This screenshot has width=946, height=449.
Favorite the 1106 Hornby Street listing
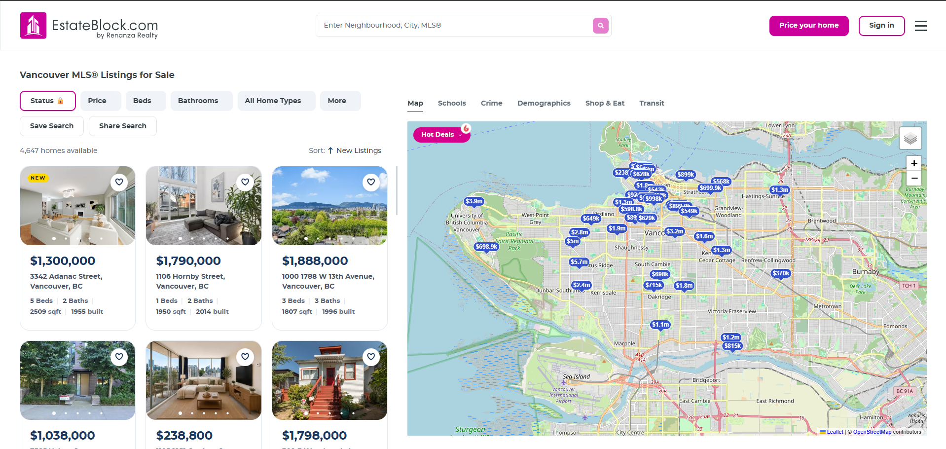245,182
